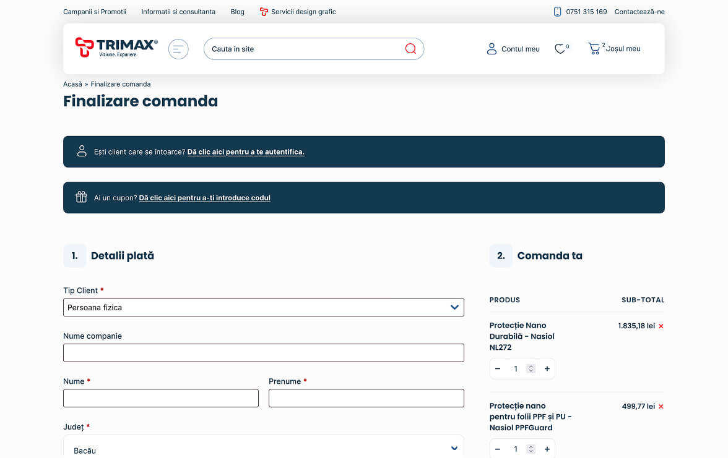Focus the Nume companie input field

[x=263, y=353]
